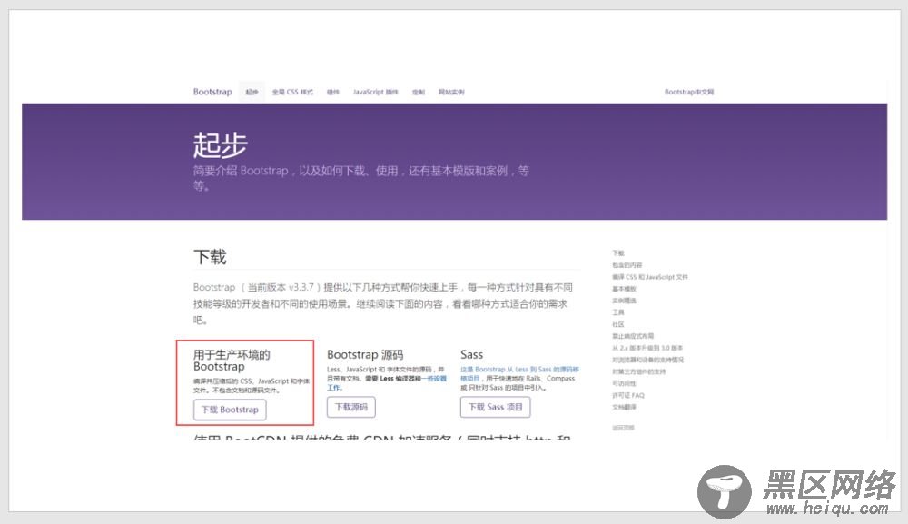Jump to 对浏览器和设备的支持情况 section
Screen dimensions: 908x524
point(648,360)
